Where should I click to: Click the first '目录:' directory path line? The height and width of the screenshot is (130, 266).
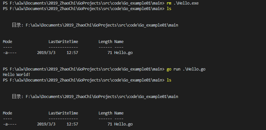tap(95, 25)
